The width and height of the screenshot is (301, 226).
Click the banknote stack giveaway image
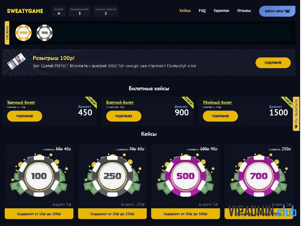point(16,61)
